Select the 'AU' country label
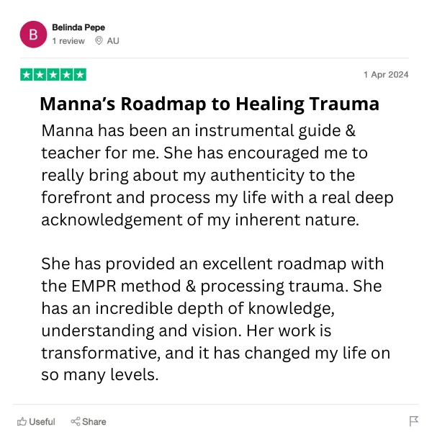Screen dimensions: 432x432 tap(113, 41)
